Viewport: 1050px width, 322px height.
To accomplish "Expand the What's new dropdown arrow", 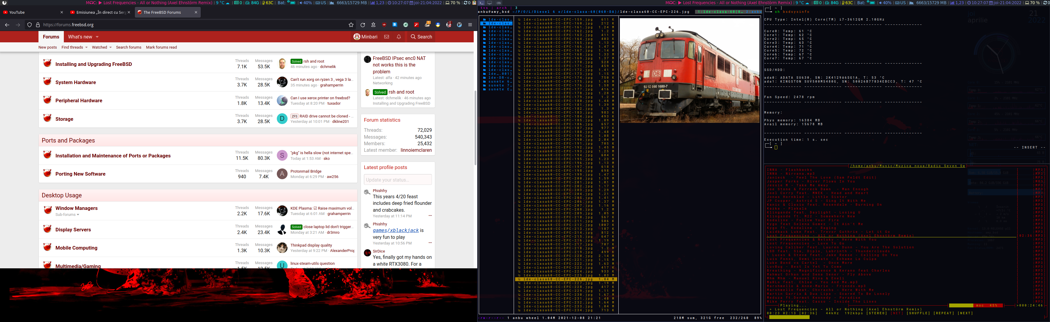I will [x=97, y=37].
